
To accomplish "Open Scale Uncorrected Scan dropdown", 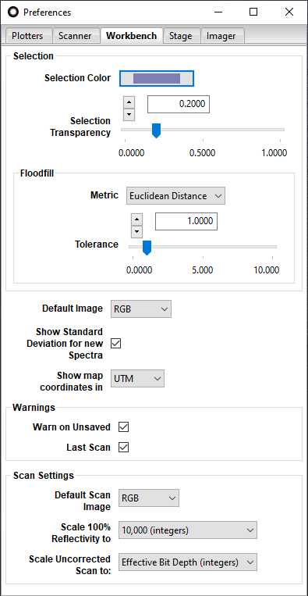I will (x=188, y=562).
